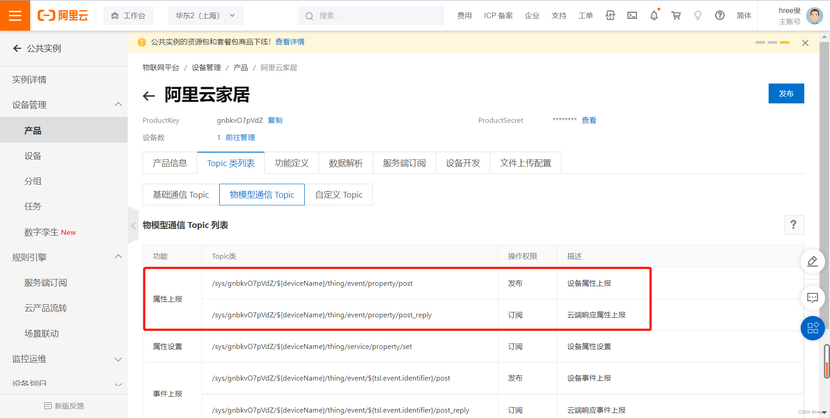830x418 pixels.
Task: Open the hamburger navigation menu
Action: click(x=15, y=15)
